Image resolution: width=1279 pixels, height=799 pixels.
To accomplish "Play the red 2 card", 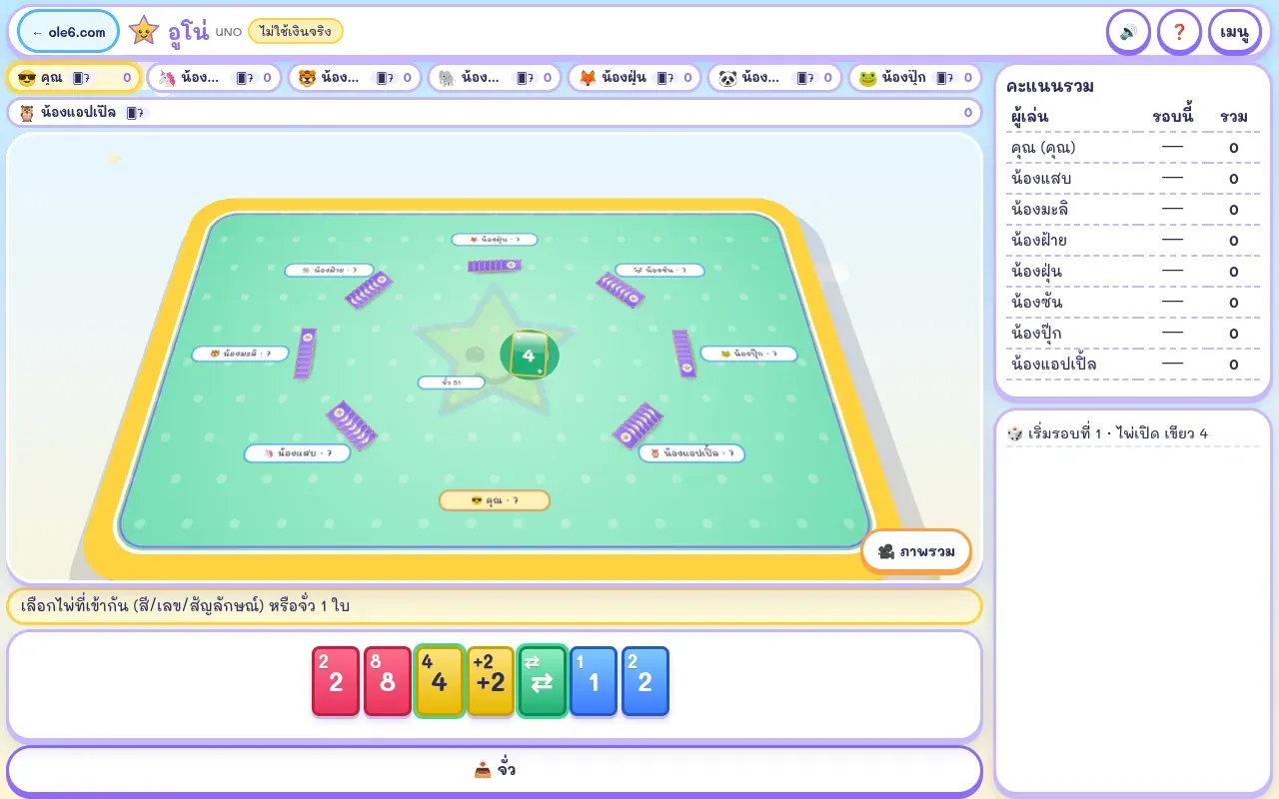I will point(336,681).
